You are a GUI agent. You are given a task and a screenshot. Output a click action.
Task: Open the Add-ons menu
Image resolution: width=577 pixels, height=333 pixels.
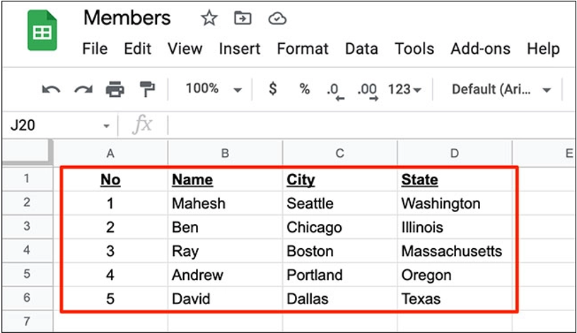480,49
